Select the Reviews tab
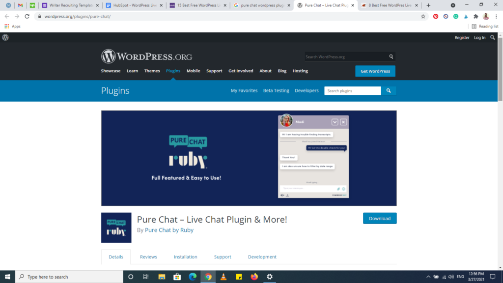The image size is (503, 283). [x=148, y=256]
